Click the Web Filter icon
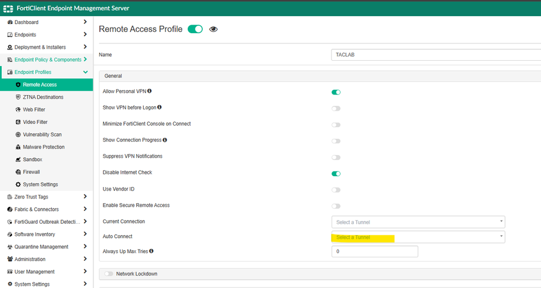 pyautogui.click(x=18, y=109)
